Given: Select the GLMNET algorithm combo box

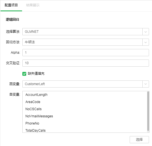Looking at the screenshot, I should point(86,32).
